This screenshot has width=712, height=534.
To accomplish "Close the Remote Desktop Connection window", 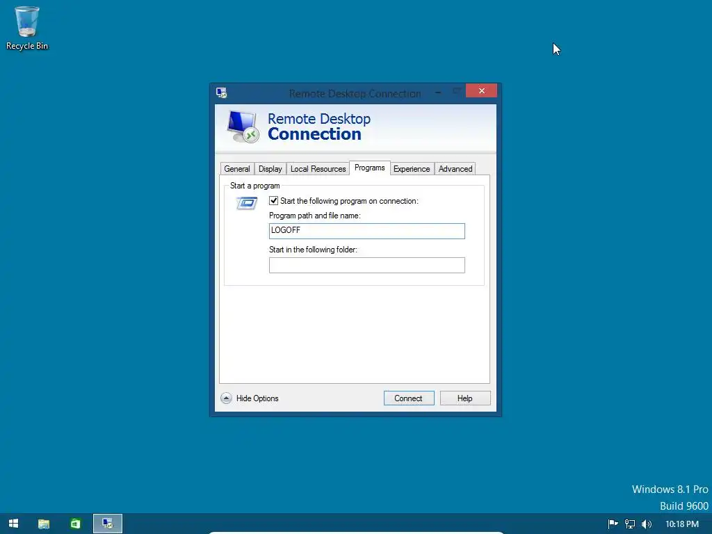I will pos(481,91).
